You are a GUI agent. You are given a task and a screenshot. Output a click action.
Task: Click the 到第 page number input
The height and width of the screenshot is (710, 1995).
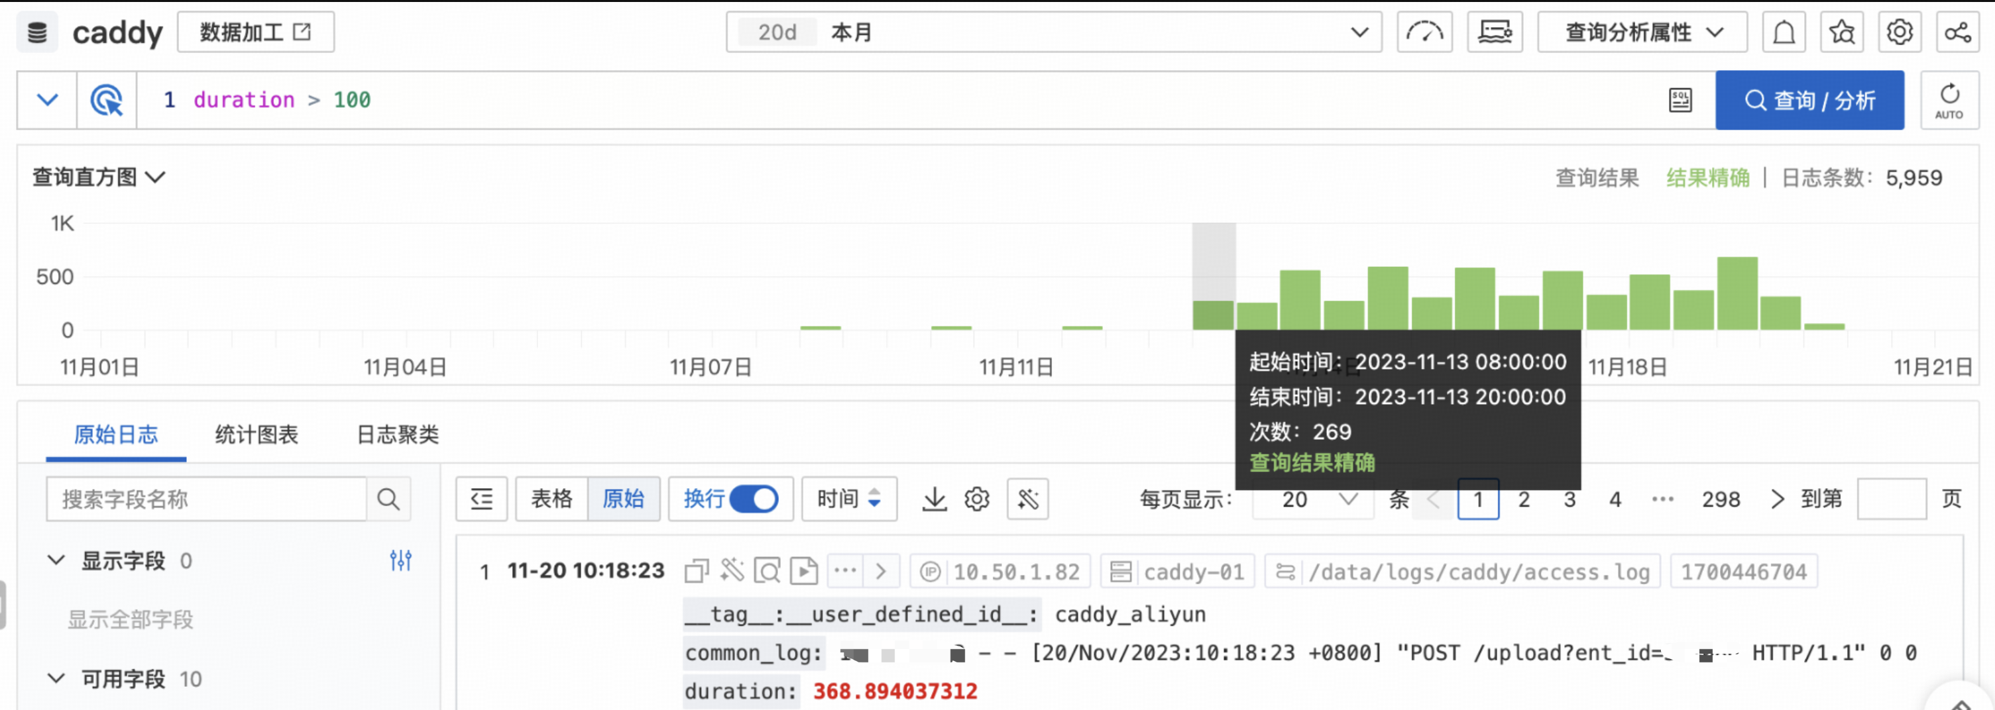[x=1892, y=499]
